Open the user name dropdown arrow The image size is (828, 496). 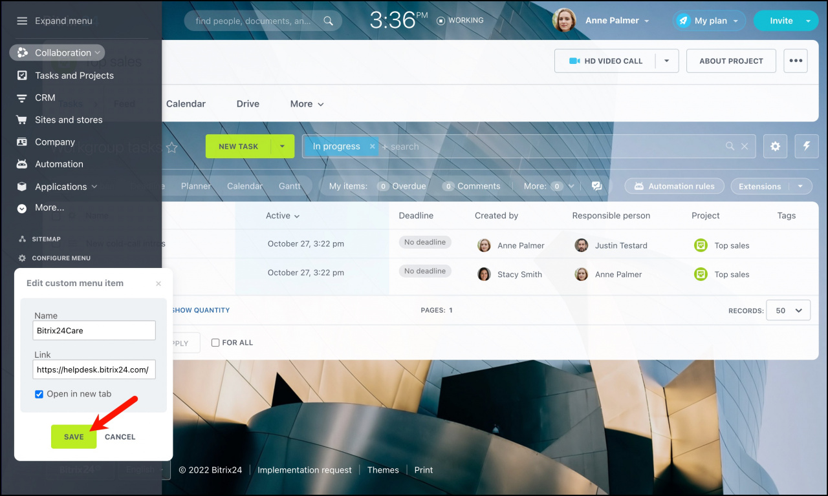[646, 21]
